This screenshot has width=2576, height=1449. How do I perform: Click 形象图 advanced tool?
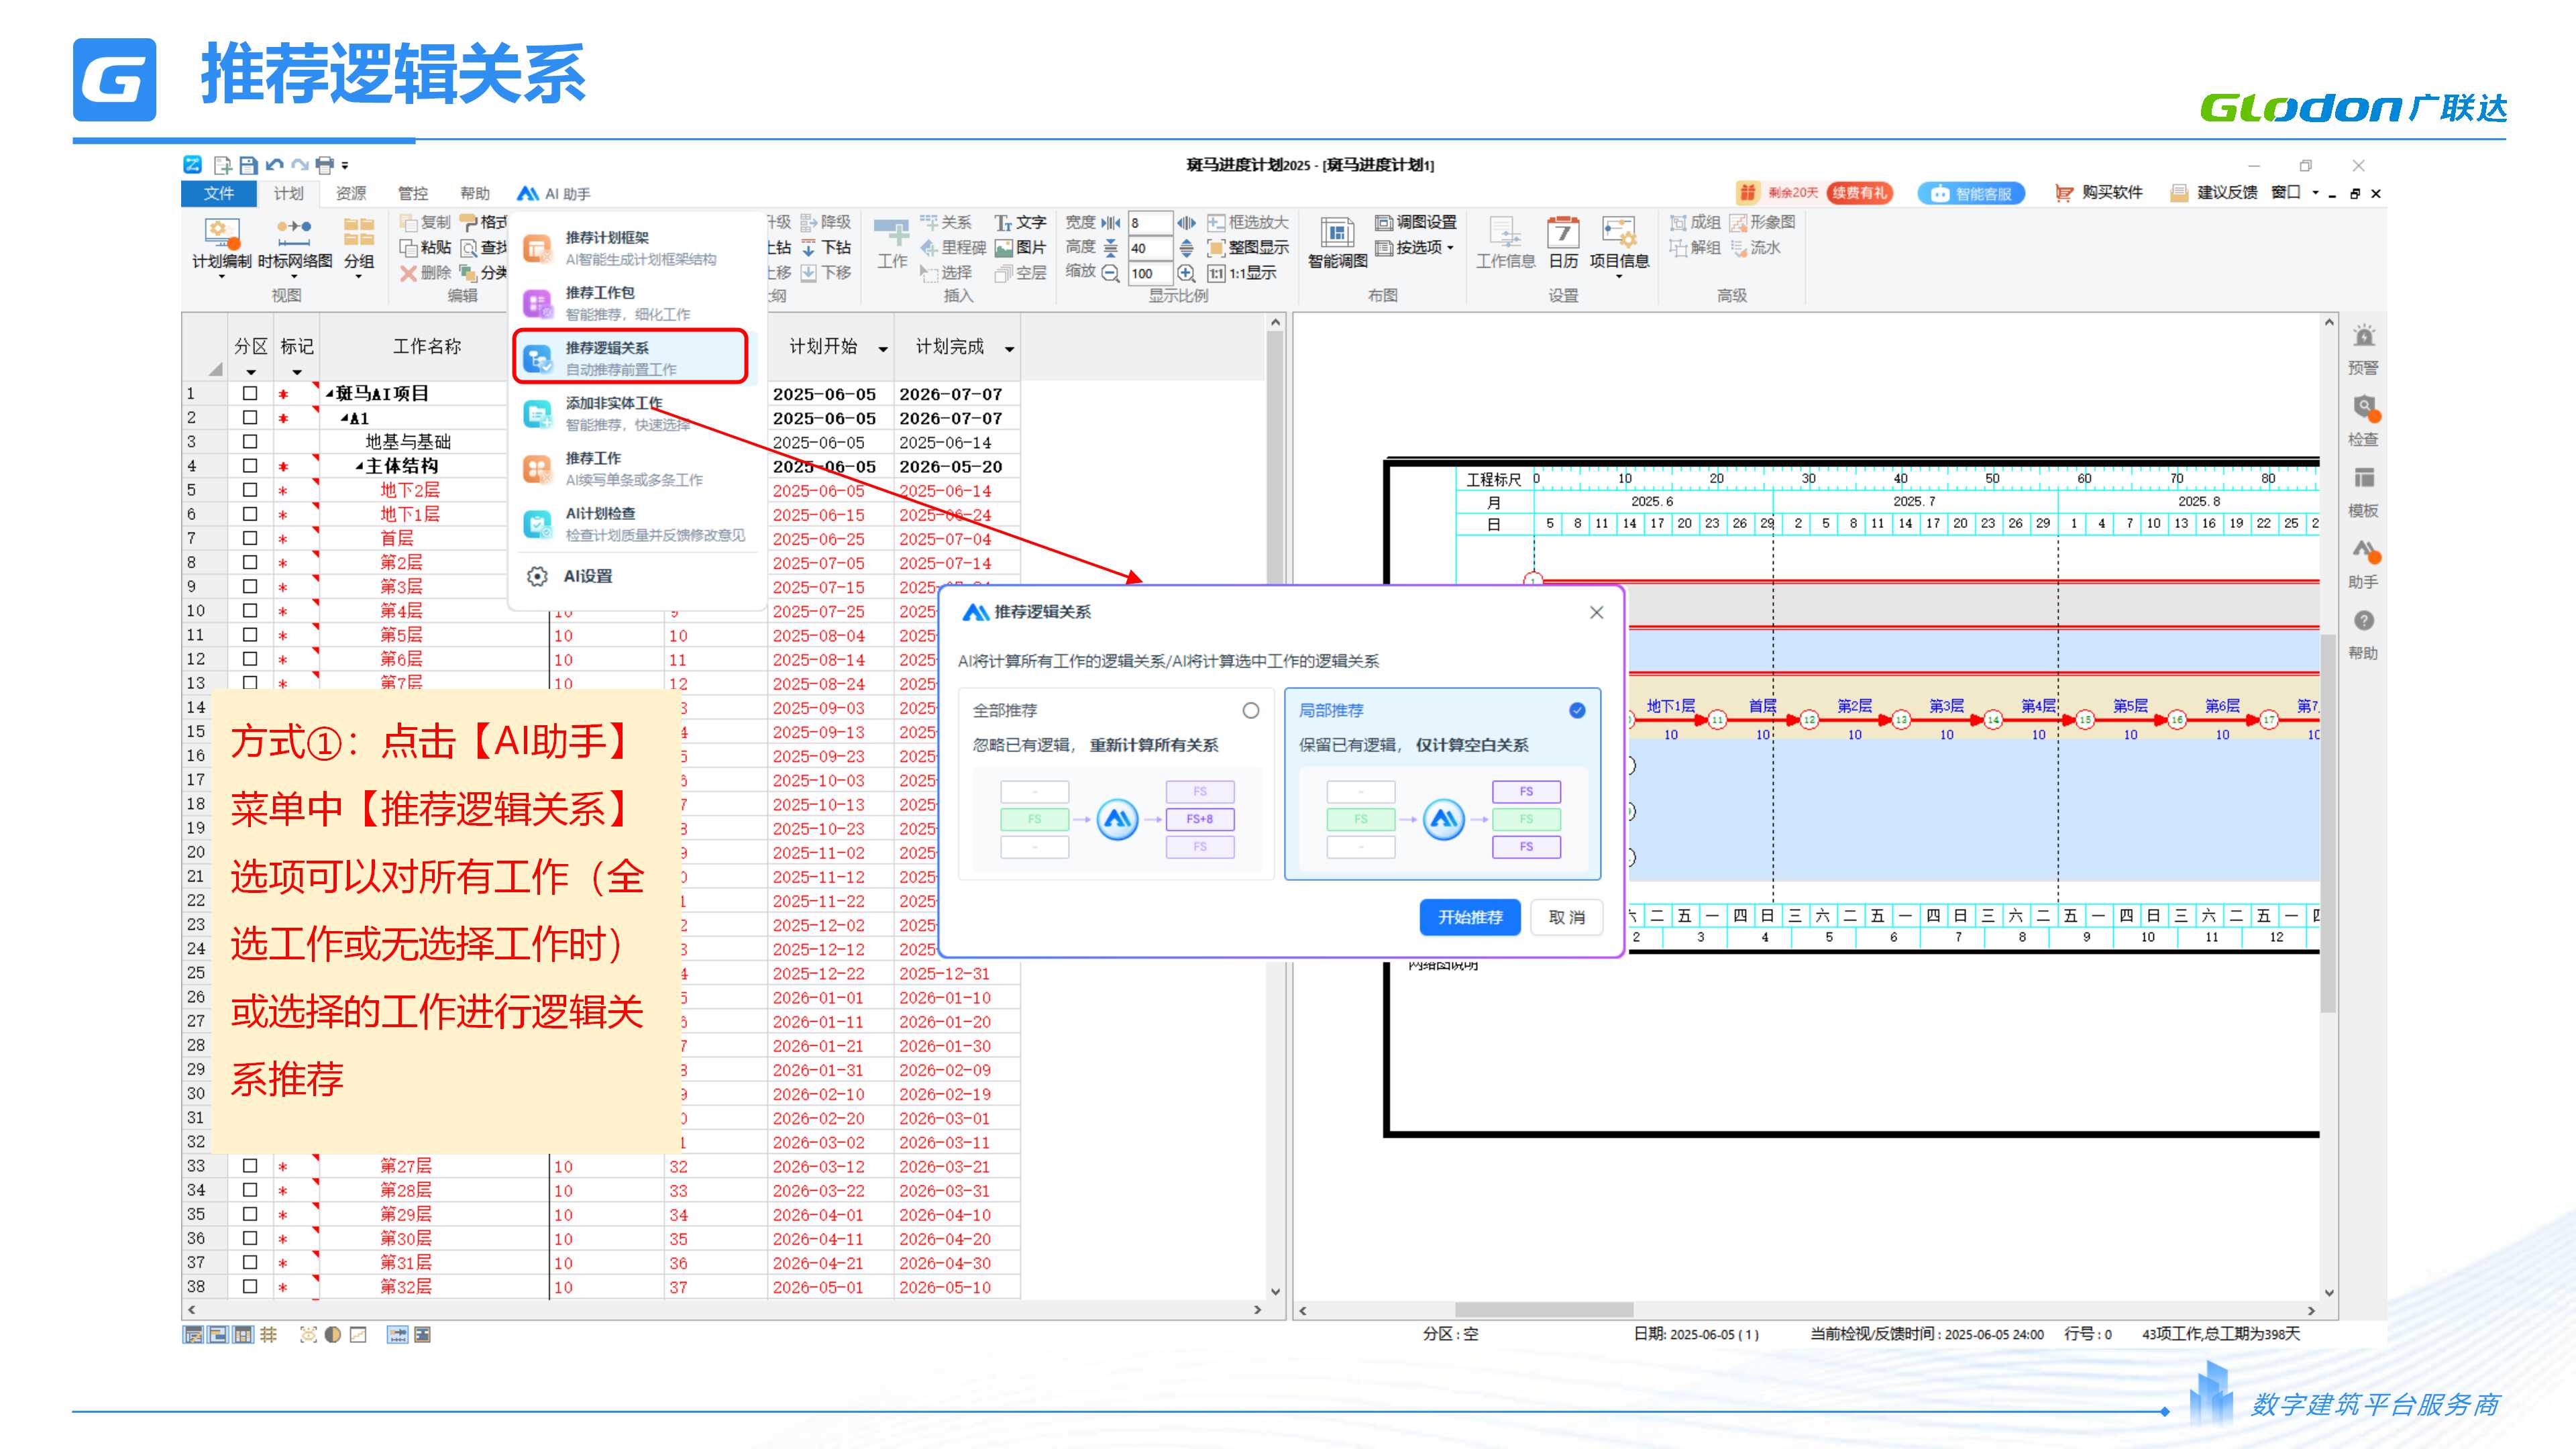1763,222
